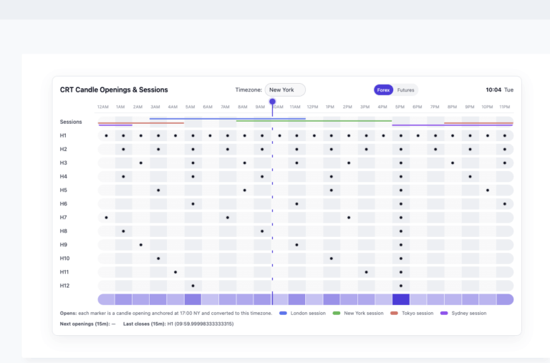Click the H7 opening dot at 12AM
The height and width of the screenshot is (363, 550).
[x=106, y=218]
